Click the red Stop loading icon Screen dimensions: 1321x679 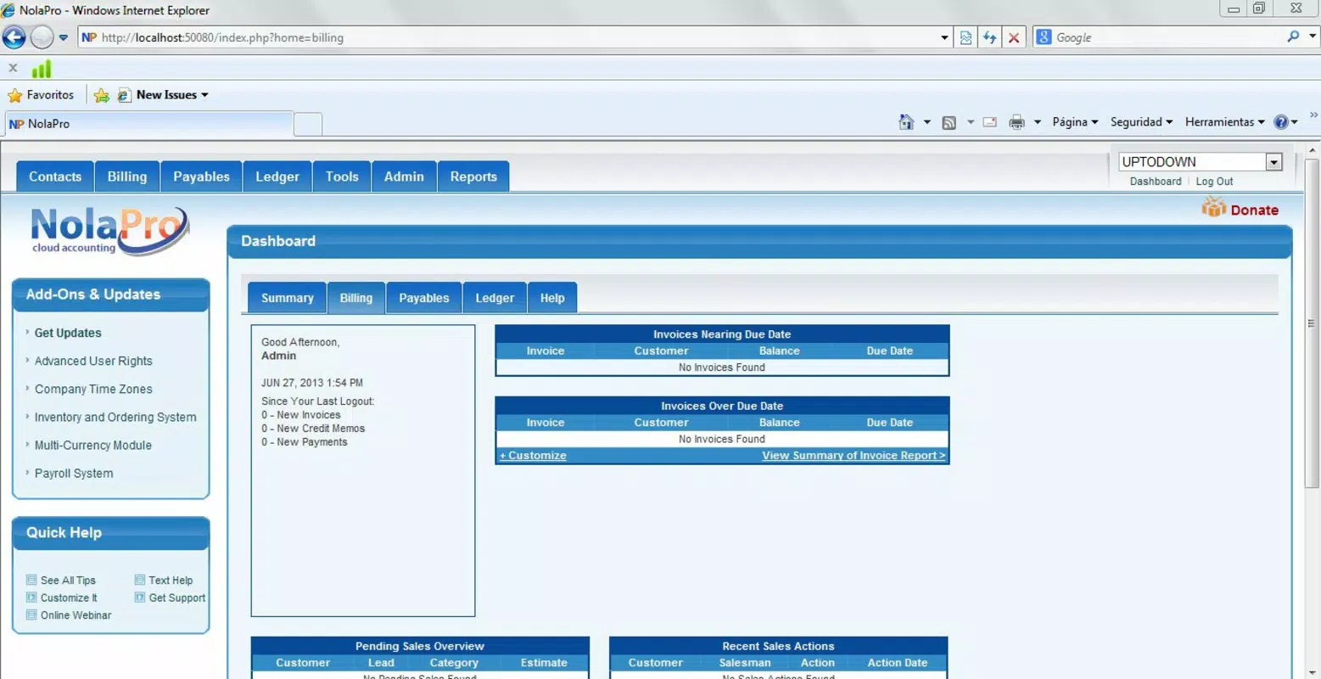[x=1013, y=37]
